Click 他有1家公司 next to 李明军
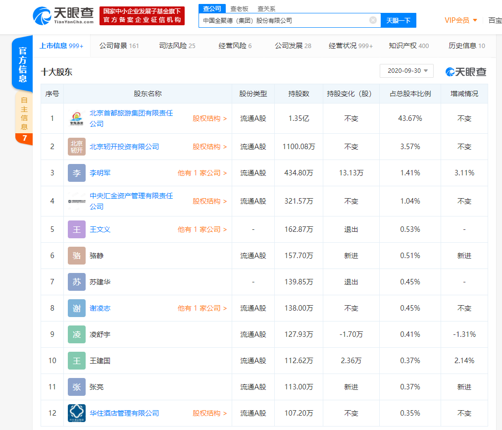 pyautogui.click(x=202, y=173)
